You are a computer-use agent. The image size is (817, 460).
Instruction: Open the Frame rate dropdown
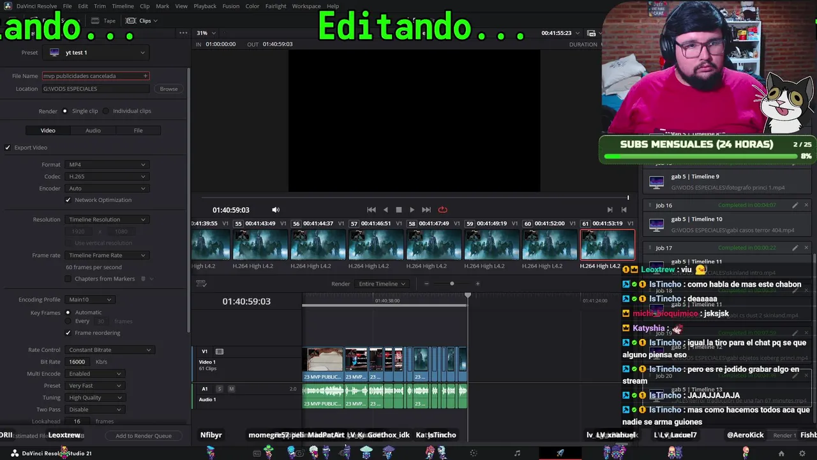[107, 256]
